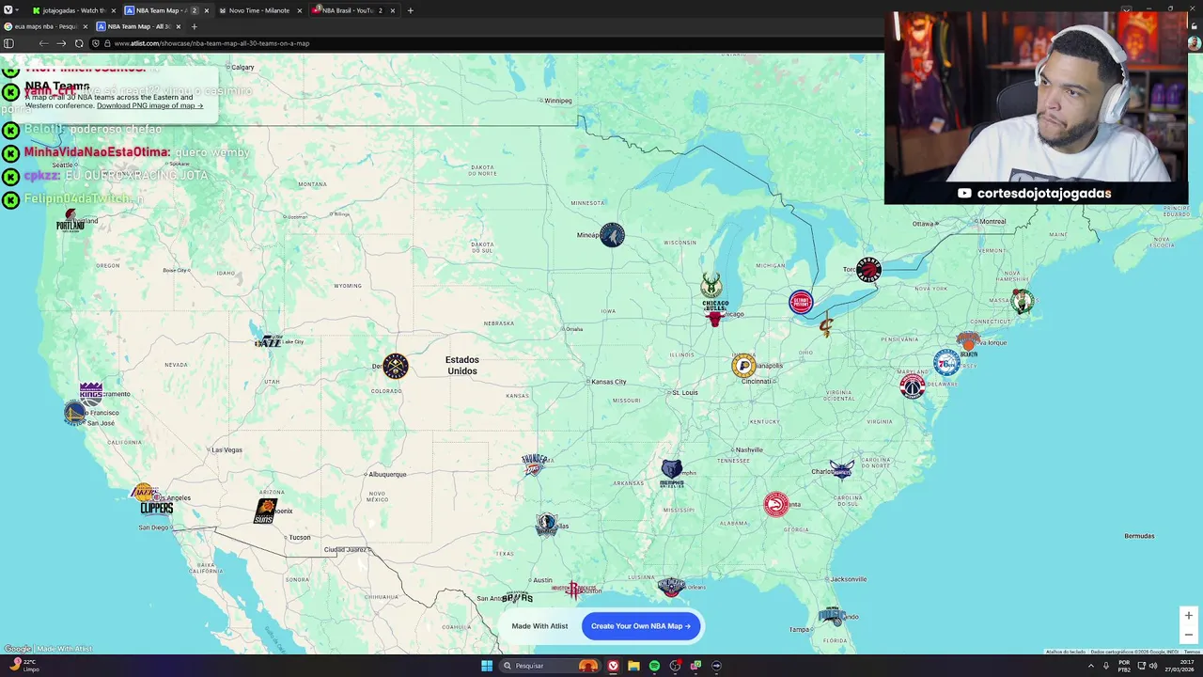This screenshot has width=1203, height=677.
Task: Select the NBA Team Map tab in the second row
Action: coord(139,26)
